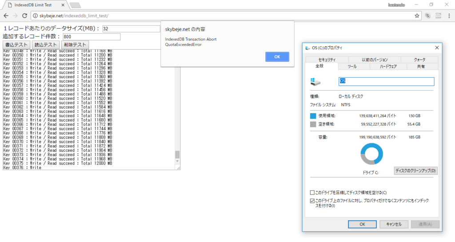Click the log scrollbar down arrow
The height and width of the screenshot is (242, 455).
click(177, 161)
